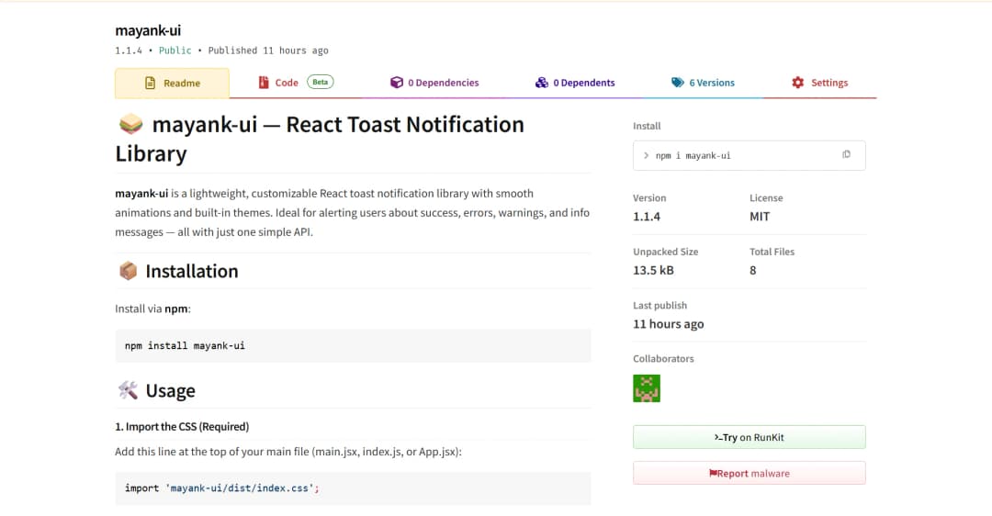This screenshot has width=992, height=516.
Task: Click '1. Import the CSS (Required)' subheading
Action: (x=182, y=426)
